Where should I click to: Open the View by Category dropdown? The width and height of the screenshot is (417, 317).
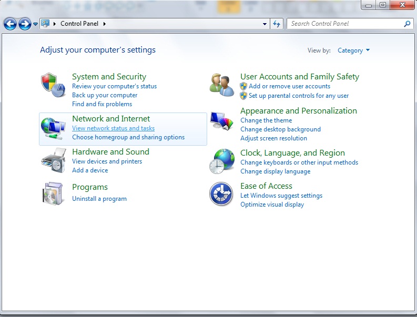pyautogui.click(x=353, y=50)
